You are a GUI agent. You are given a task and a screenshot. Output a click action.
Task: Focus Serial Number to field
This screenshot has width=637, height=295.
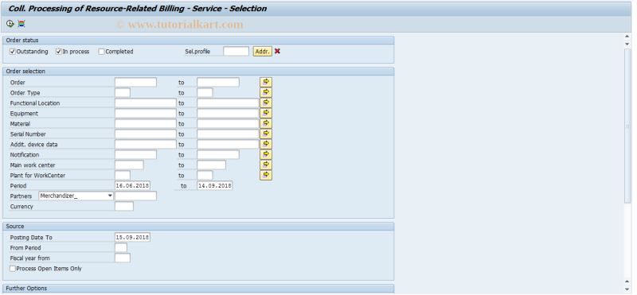click(x=228, y=134)
